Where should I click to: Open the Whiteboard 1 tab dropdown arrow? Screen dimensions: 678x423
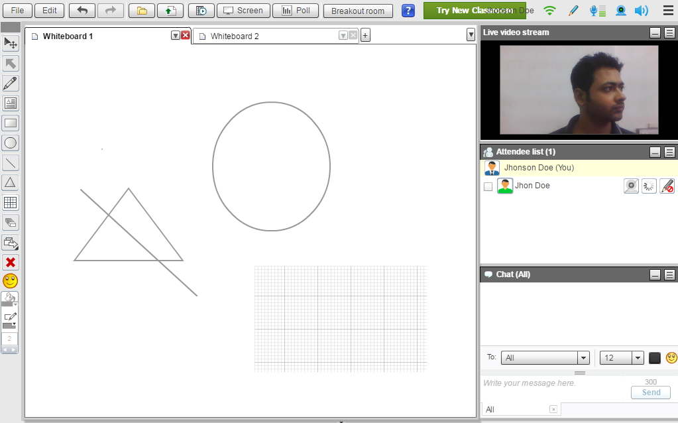click(175, 36)
